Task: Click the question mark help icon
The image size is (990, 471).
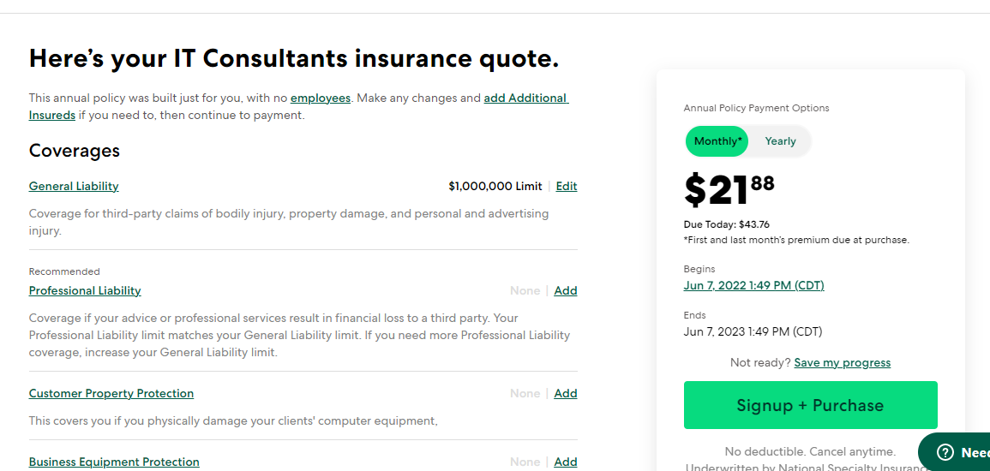Action: 945,453
